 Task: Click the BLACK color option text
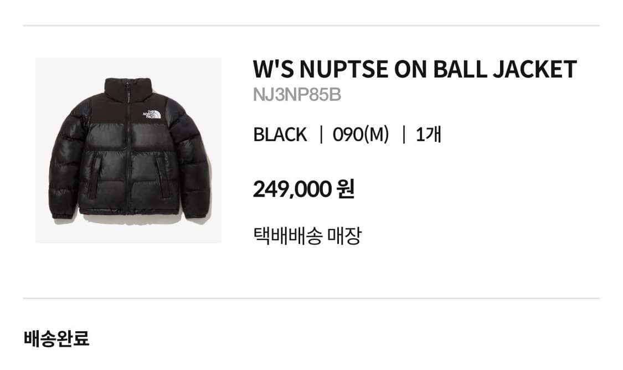point(280,135)
